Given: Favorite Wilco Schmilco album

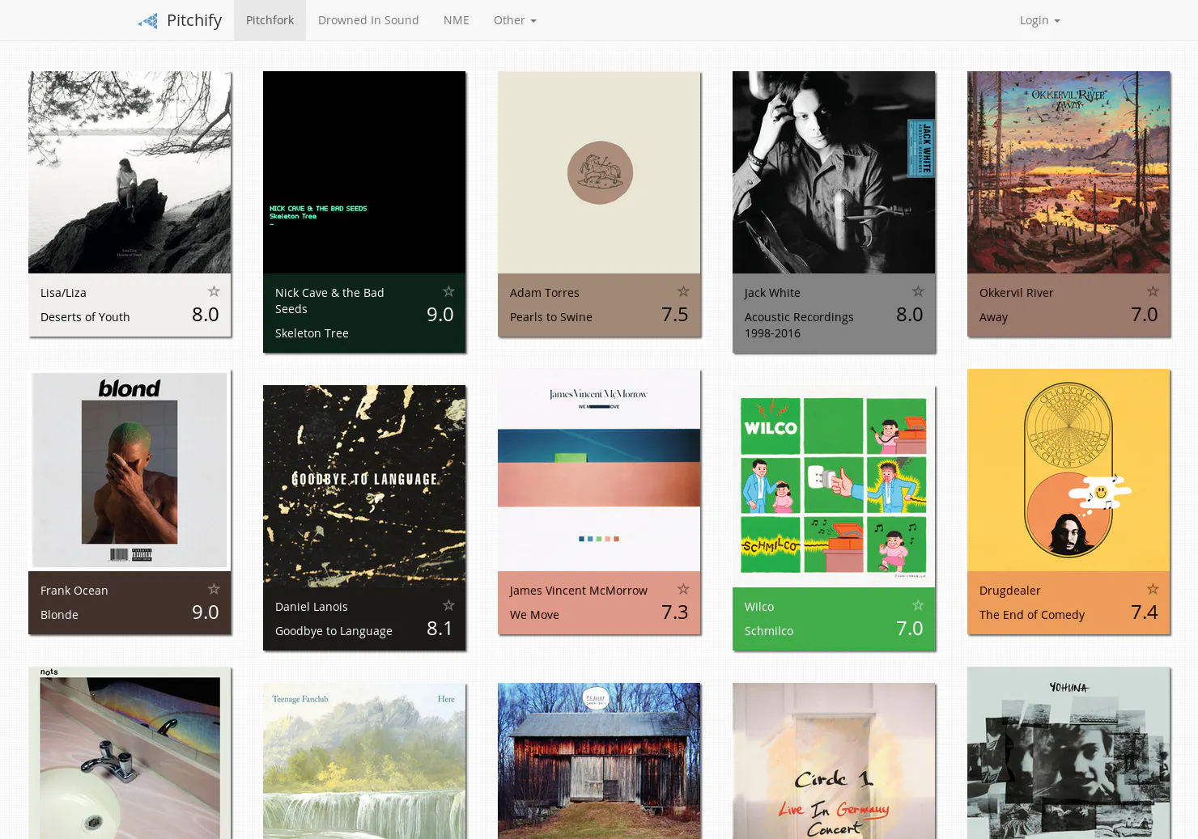Looking at the screenshot, I should 918,605.
